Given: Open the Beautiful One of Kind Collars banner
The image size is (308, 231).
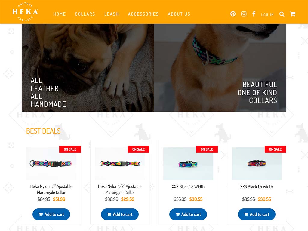Looking at the screenshot, I should coord(220,68).
